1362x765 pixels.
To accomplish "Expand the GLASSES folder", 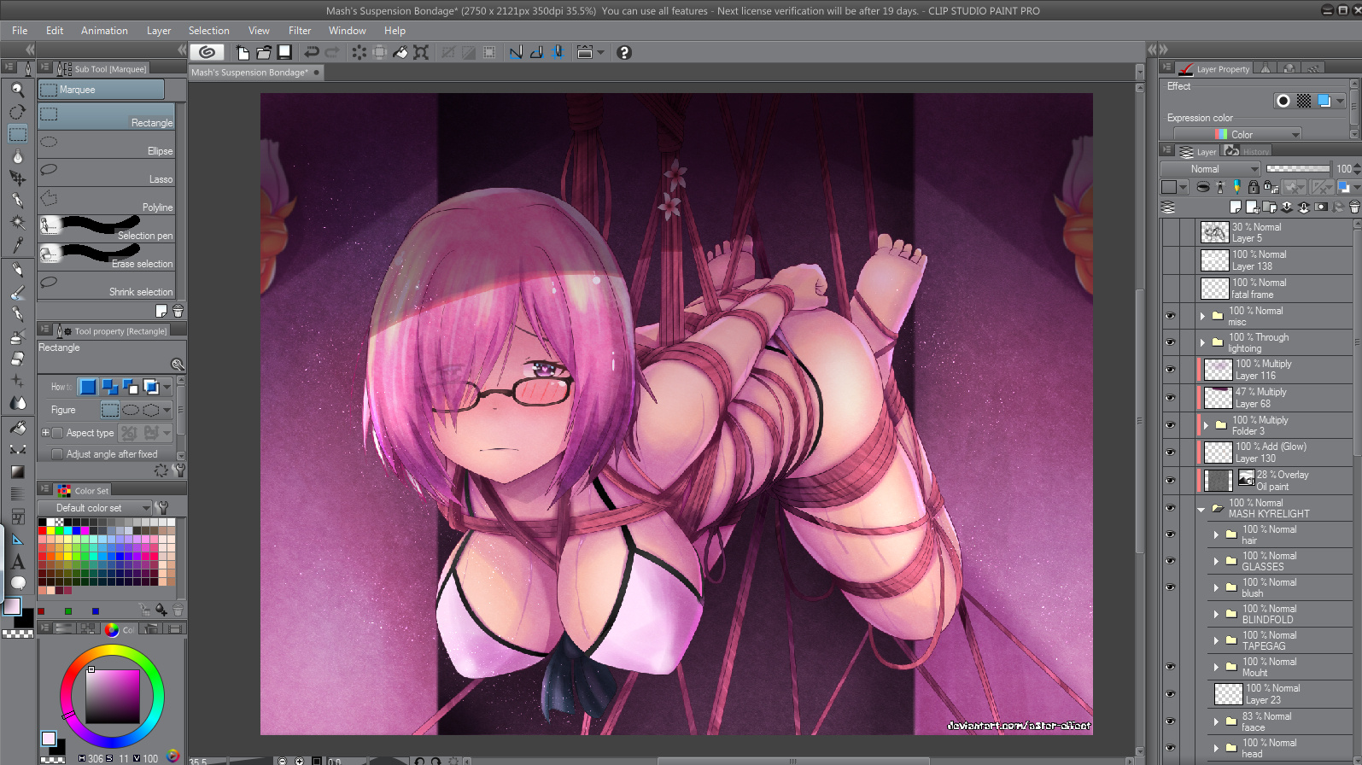I will (x=1216, y=561).
